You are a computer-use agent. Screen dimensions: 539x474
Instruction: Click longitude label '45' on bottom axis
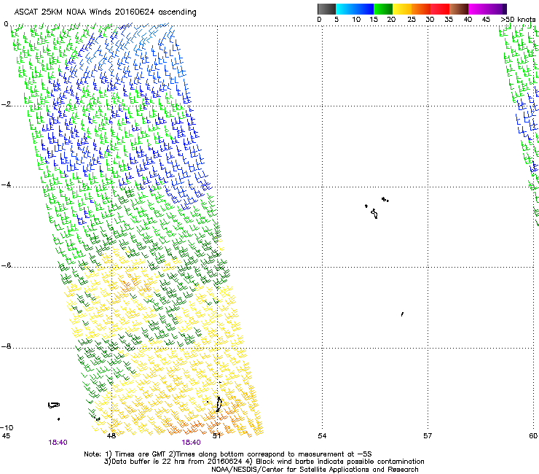(x=6, y=436)
